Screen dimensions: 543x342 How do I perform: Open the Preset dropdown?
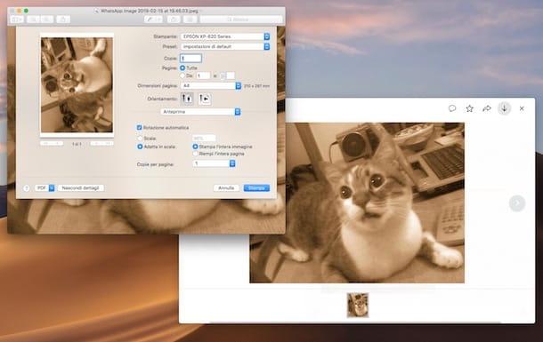pos(225,46)
